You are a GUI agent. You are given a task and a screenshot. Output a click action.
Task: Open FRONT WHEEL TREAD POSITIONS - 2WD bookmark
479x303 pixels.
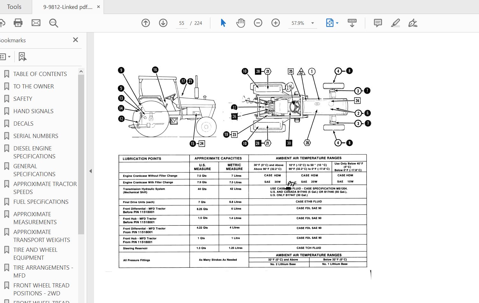tap(41, 289)
